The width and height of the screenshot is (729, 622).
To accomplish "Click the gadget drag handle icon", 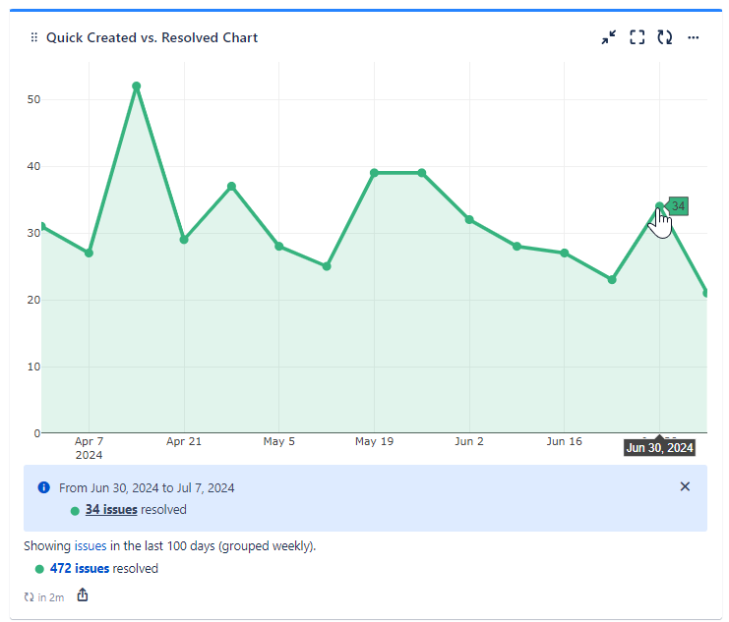I will coord(33,37).
